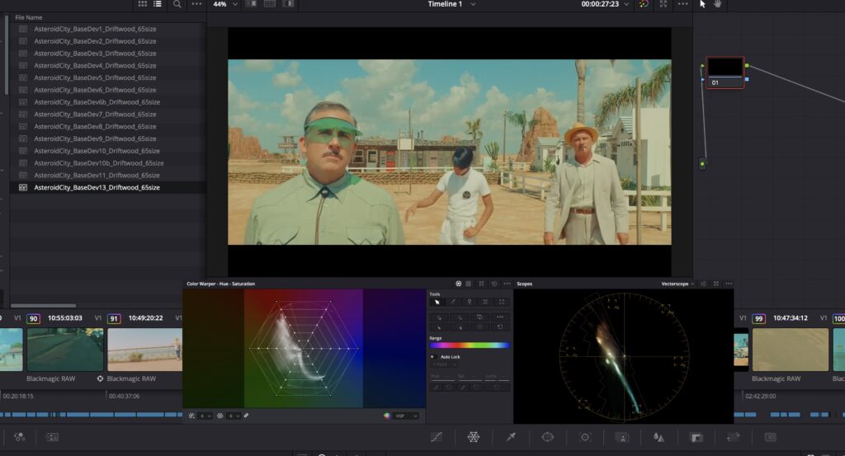The image size is (845, 456).
Task: Open the Magic Mask palette
Action: pyautogui.click(x=622, y=437)
